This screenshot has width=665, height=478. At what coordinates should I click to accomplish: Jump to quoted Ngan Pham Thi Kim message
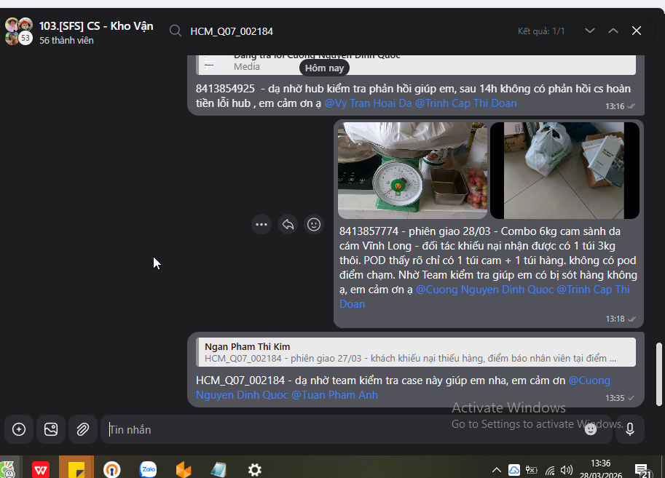416,352
